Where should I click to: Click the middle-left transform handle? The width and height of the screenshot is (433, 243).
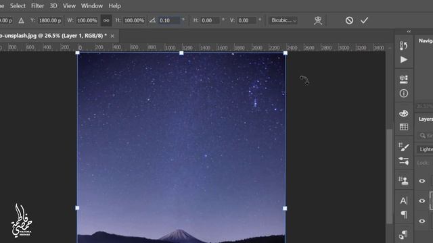(x=77, y=208)
